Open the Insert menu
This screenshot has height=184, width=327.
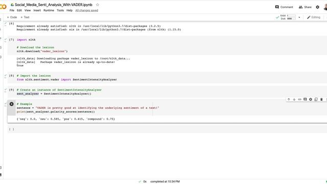pos(37,10)
